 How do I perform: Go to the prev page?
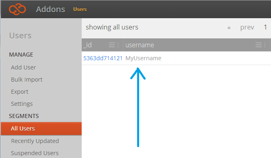coord(247,27)
